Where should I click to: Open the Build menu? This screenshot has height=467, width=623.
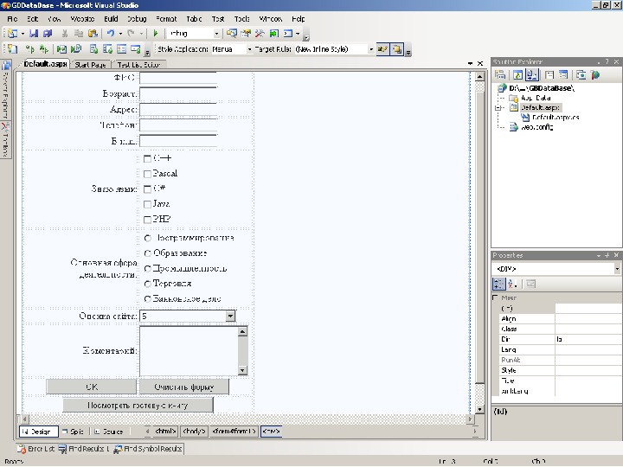(111, 18)
